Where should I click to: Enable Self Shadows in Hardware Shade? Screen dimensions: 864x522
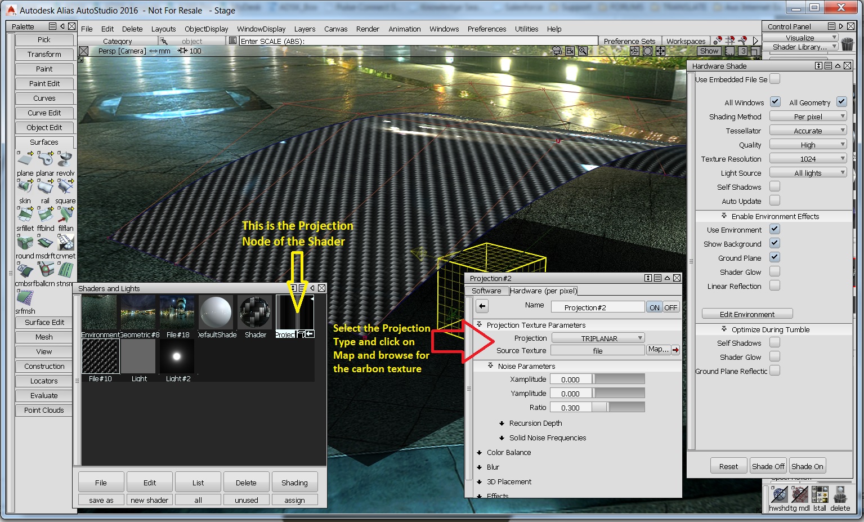[x=775, y=186]
